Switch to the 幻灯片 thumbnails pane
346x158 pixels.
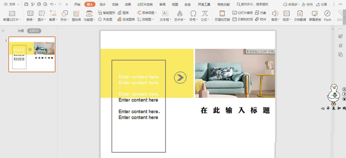34,31
